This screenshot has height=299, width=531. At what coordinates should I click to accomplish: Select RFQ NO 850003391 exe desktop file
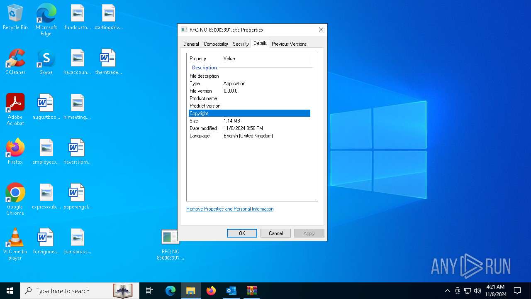[x=170, y=244]
